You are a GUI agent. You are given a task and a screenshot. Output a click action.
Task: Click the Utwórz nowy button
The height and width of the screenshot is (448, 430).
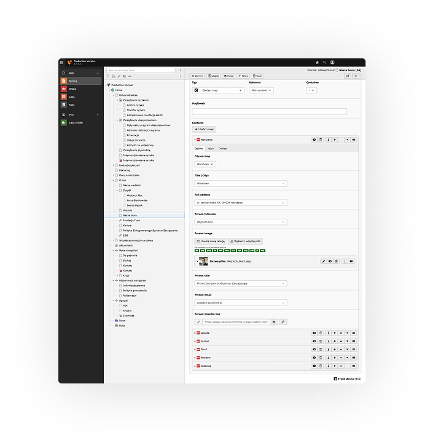tap(205, 129)
